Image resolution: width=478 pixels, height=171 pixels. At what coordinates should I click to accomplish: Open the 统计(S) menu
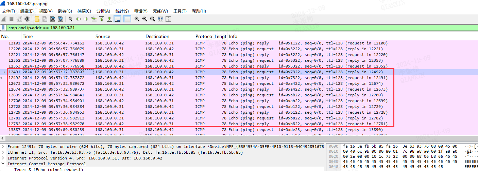pyautogui.click(x=122, y=11)
